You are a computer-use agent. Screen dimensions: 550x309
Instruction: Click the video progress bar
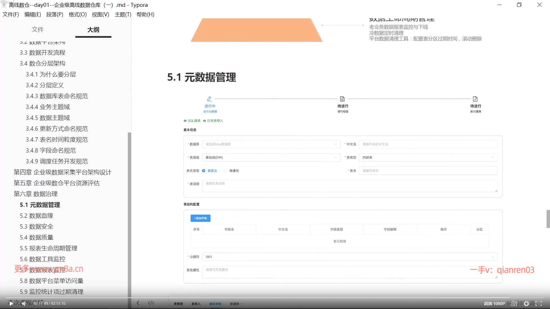point(275,298)
